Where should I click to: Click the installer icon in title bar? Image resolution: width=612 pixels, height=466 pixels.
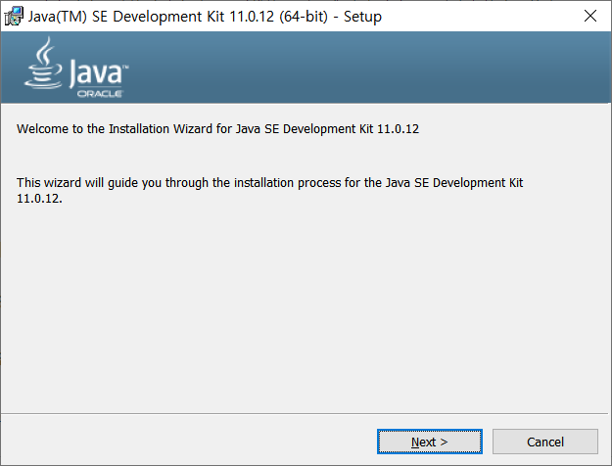coord(14,16)
